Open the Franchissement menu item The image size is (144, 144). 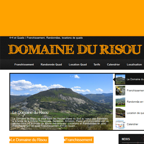point(24,64)
